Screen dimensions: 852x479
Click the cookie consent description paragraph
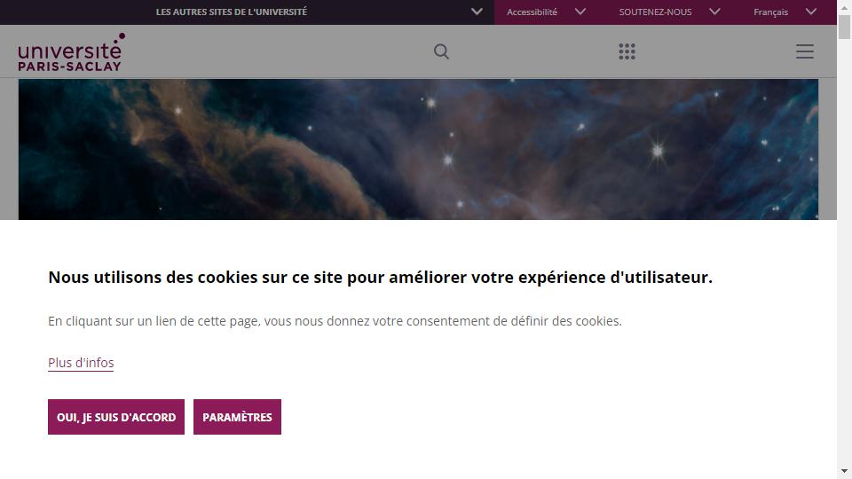(335, 321)
